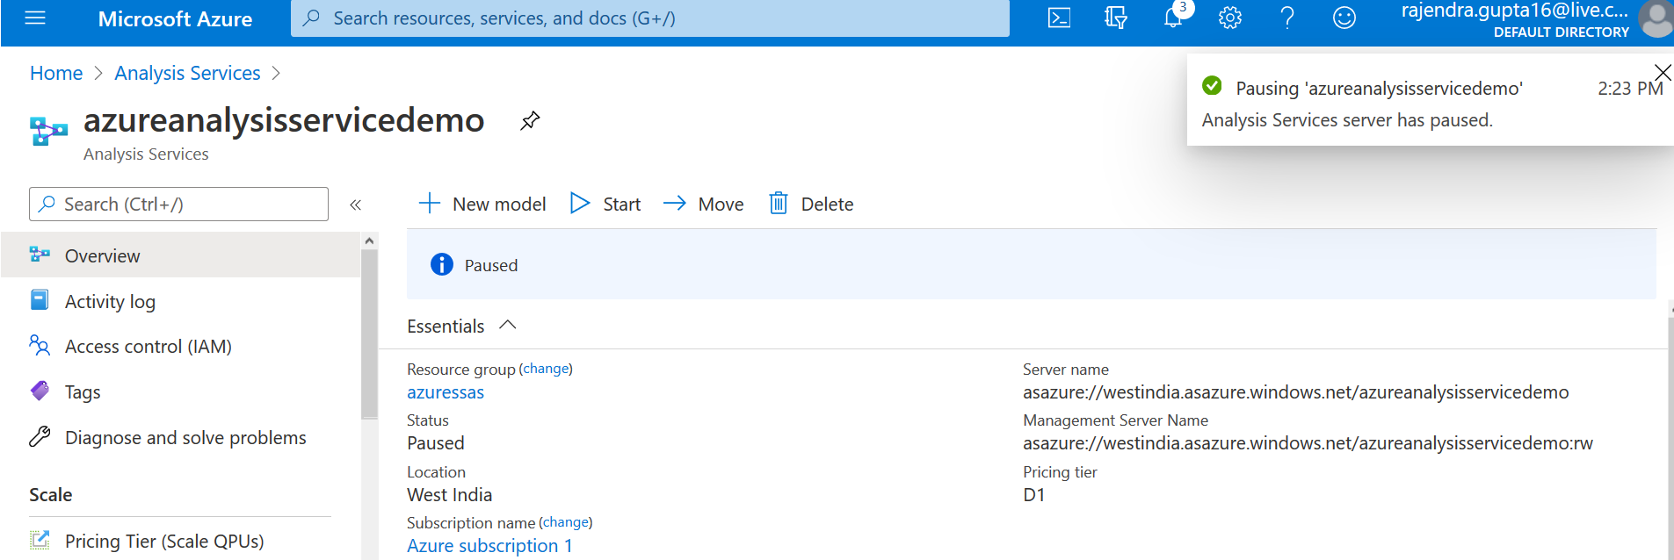Pin azureanalysisservicedemo to the dashboard
The image size is (1674, 560).
coord(530,121)
